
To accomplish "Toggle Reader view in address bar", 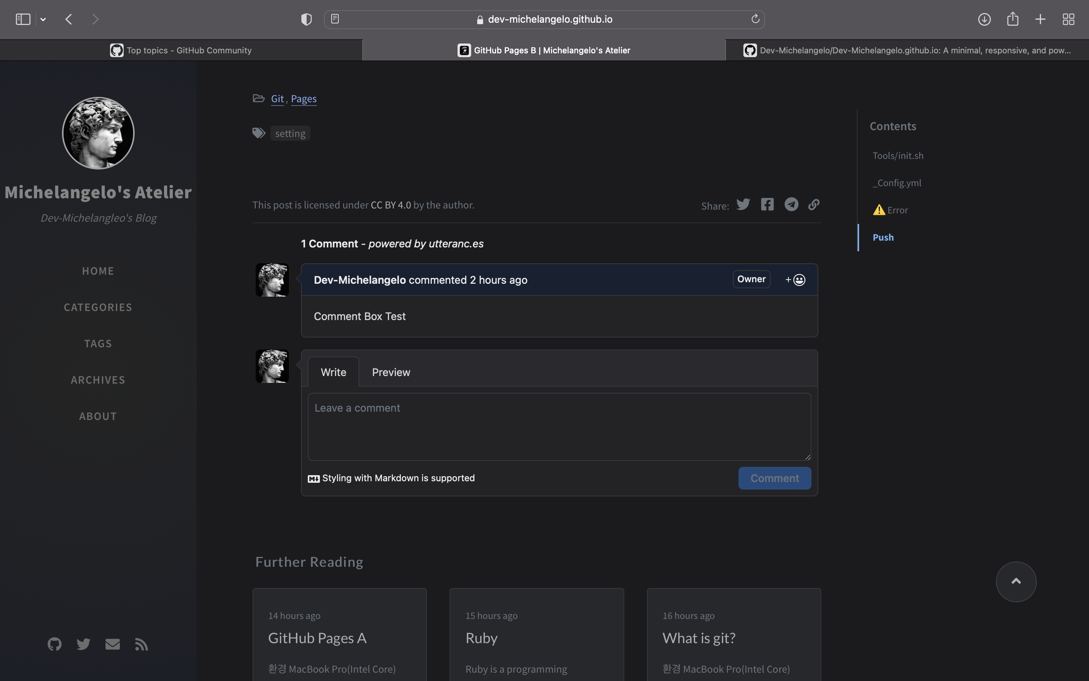I will pos(335,19).
